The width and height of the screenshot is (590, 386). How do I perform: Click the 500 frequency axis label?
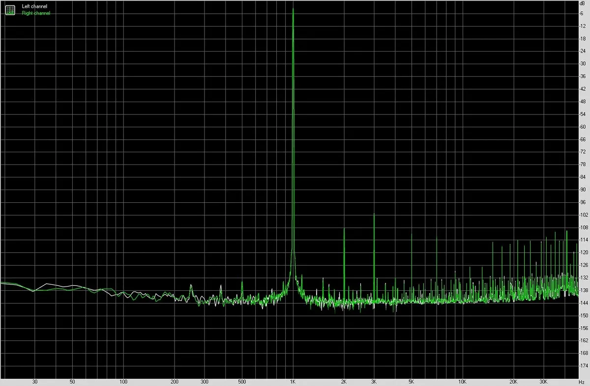[x=241, y=382]
